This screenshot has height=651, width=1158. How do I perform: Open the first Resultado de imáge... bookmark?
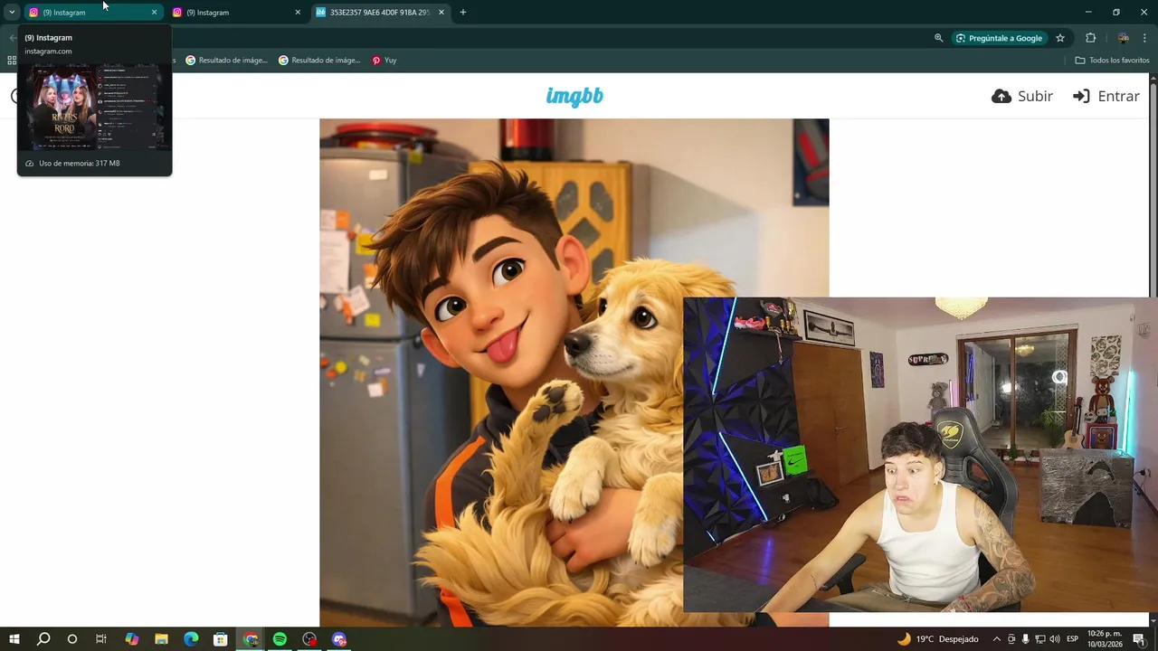coord(227,61)
